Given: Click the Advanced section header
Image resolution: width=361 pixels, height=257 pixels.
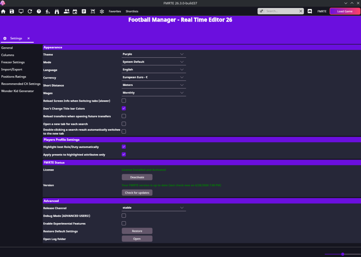Looking at the screenshot, I should (x=202, y=201).
